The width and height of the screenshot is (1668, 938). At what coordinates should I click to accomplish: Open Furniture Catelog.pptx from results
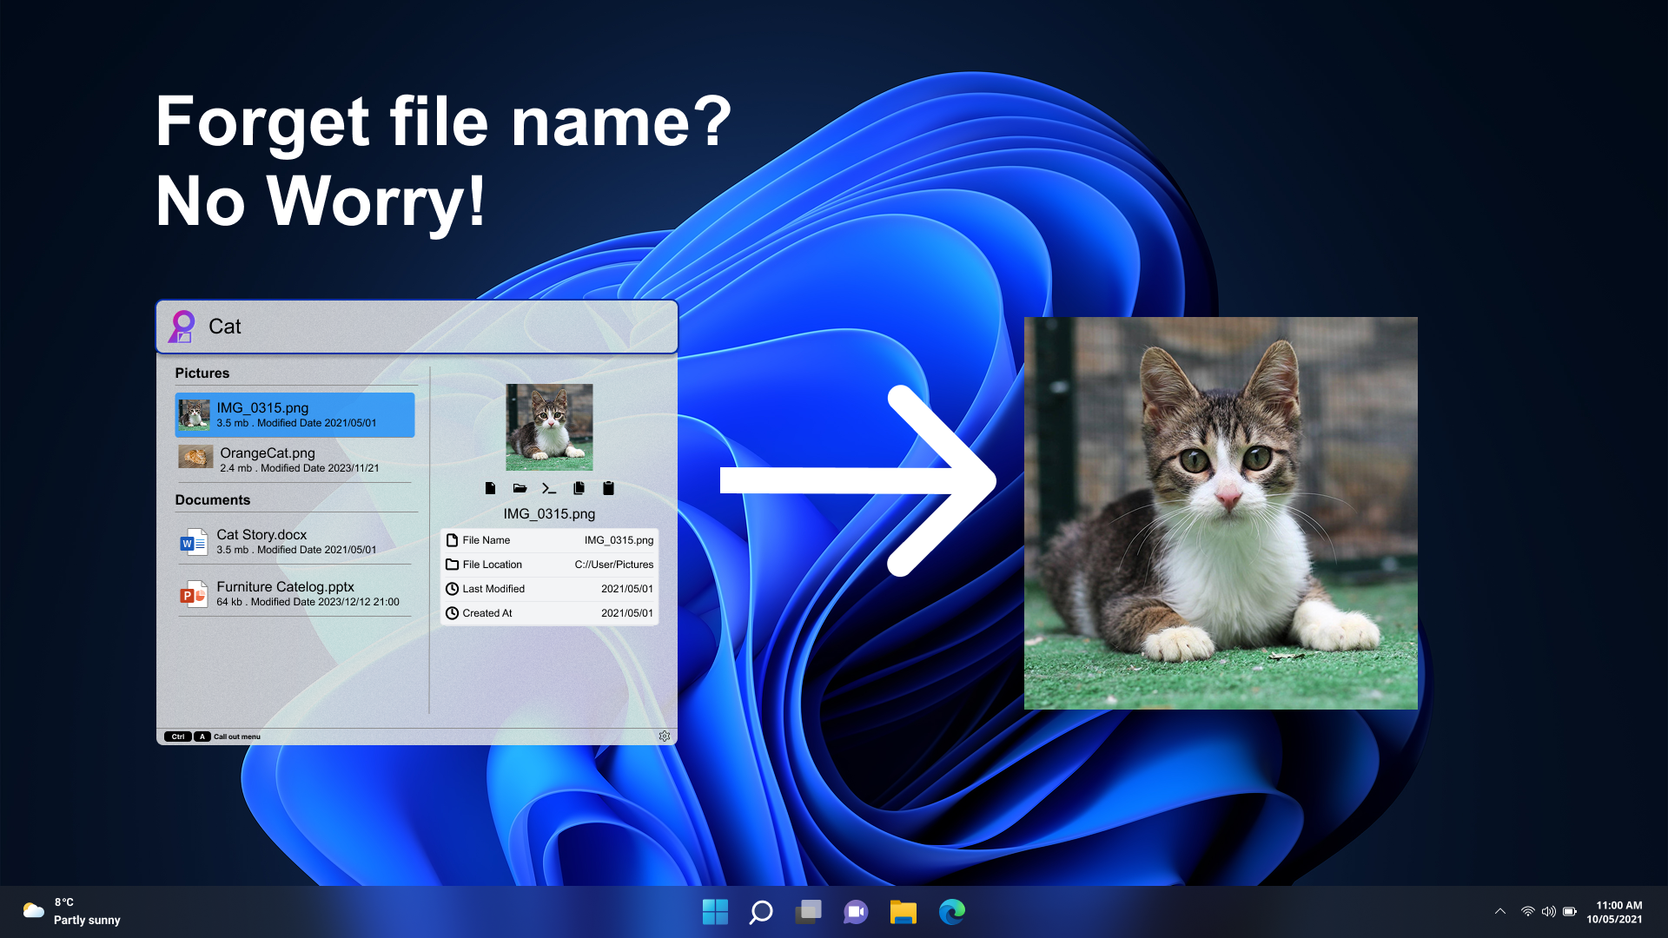click(x=287, y=593)
